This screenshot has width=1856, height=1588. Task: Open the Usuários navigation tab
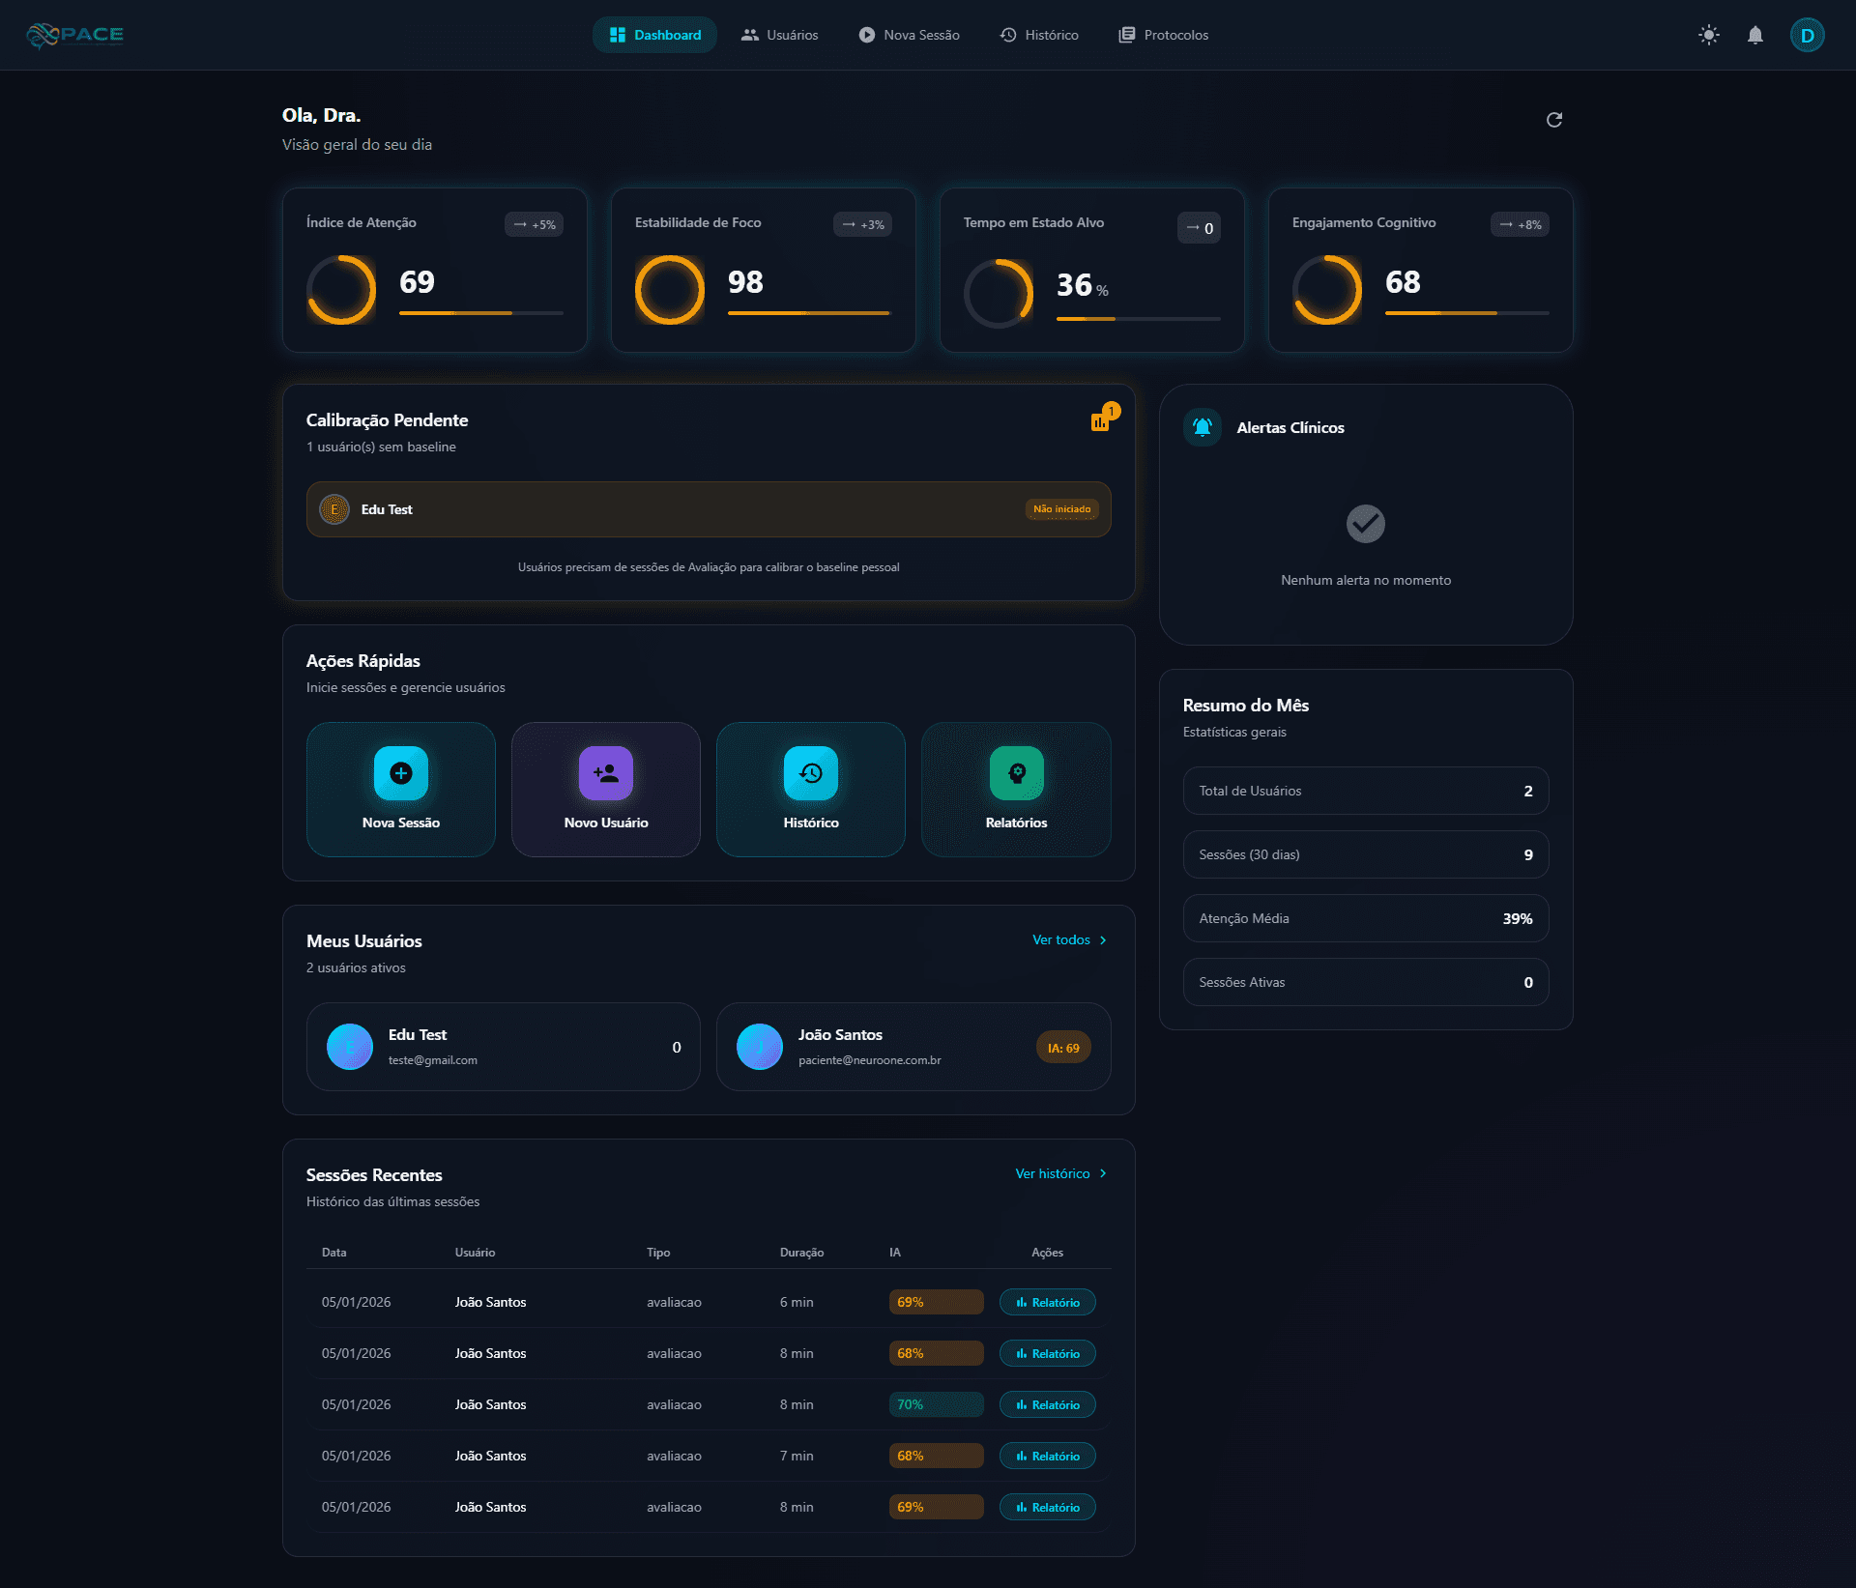(x=779, y=35)
